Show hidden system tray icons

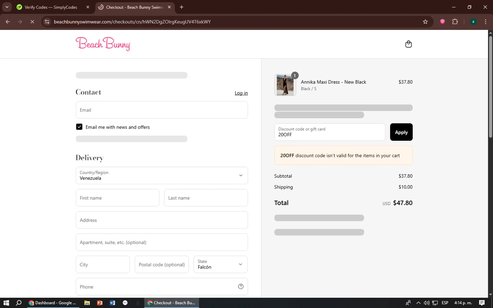(418, 303)
